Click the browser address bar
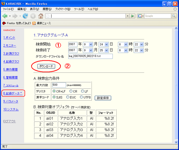 click(86, 16)
